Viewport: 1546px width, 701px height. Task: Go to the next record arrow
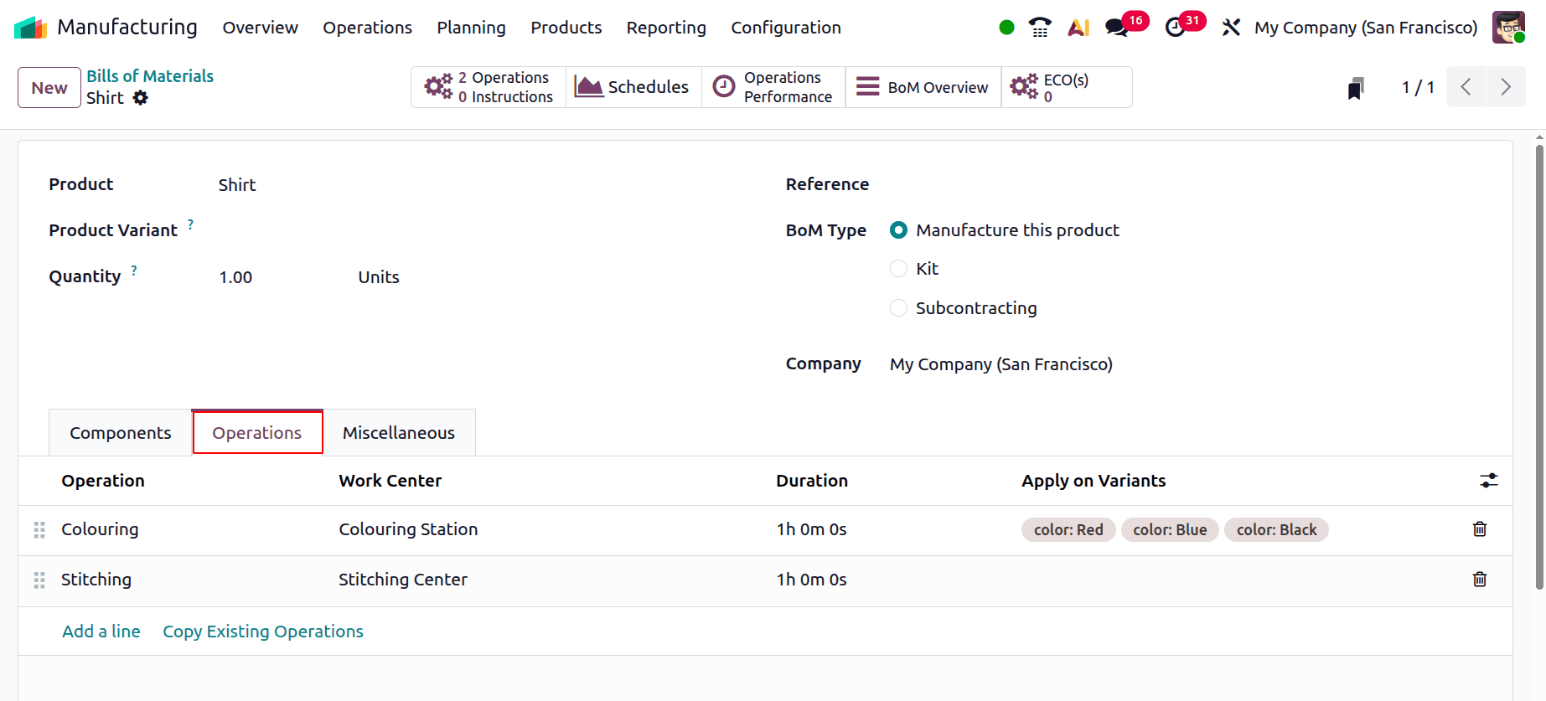pyautogui.click(x=1506, y=87)
